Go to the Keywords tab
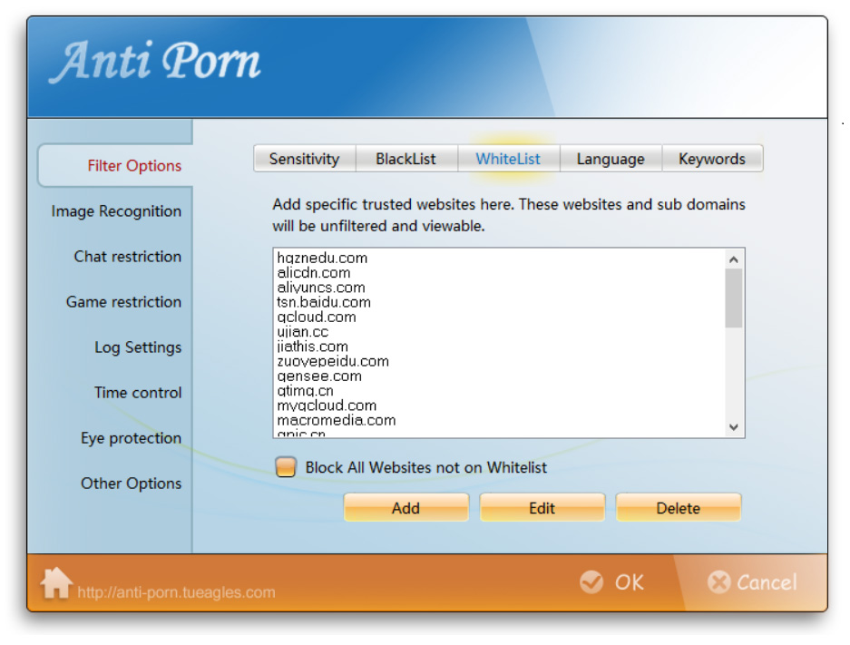850x645 pixels. tap(711, 159)
